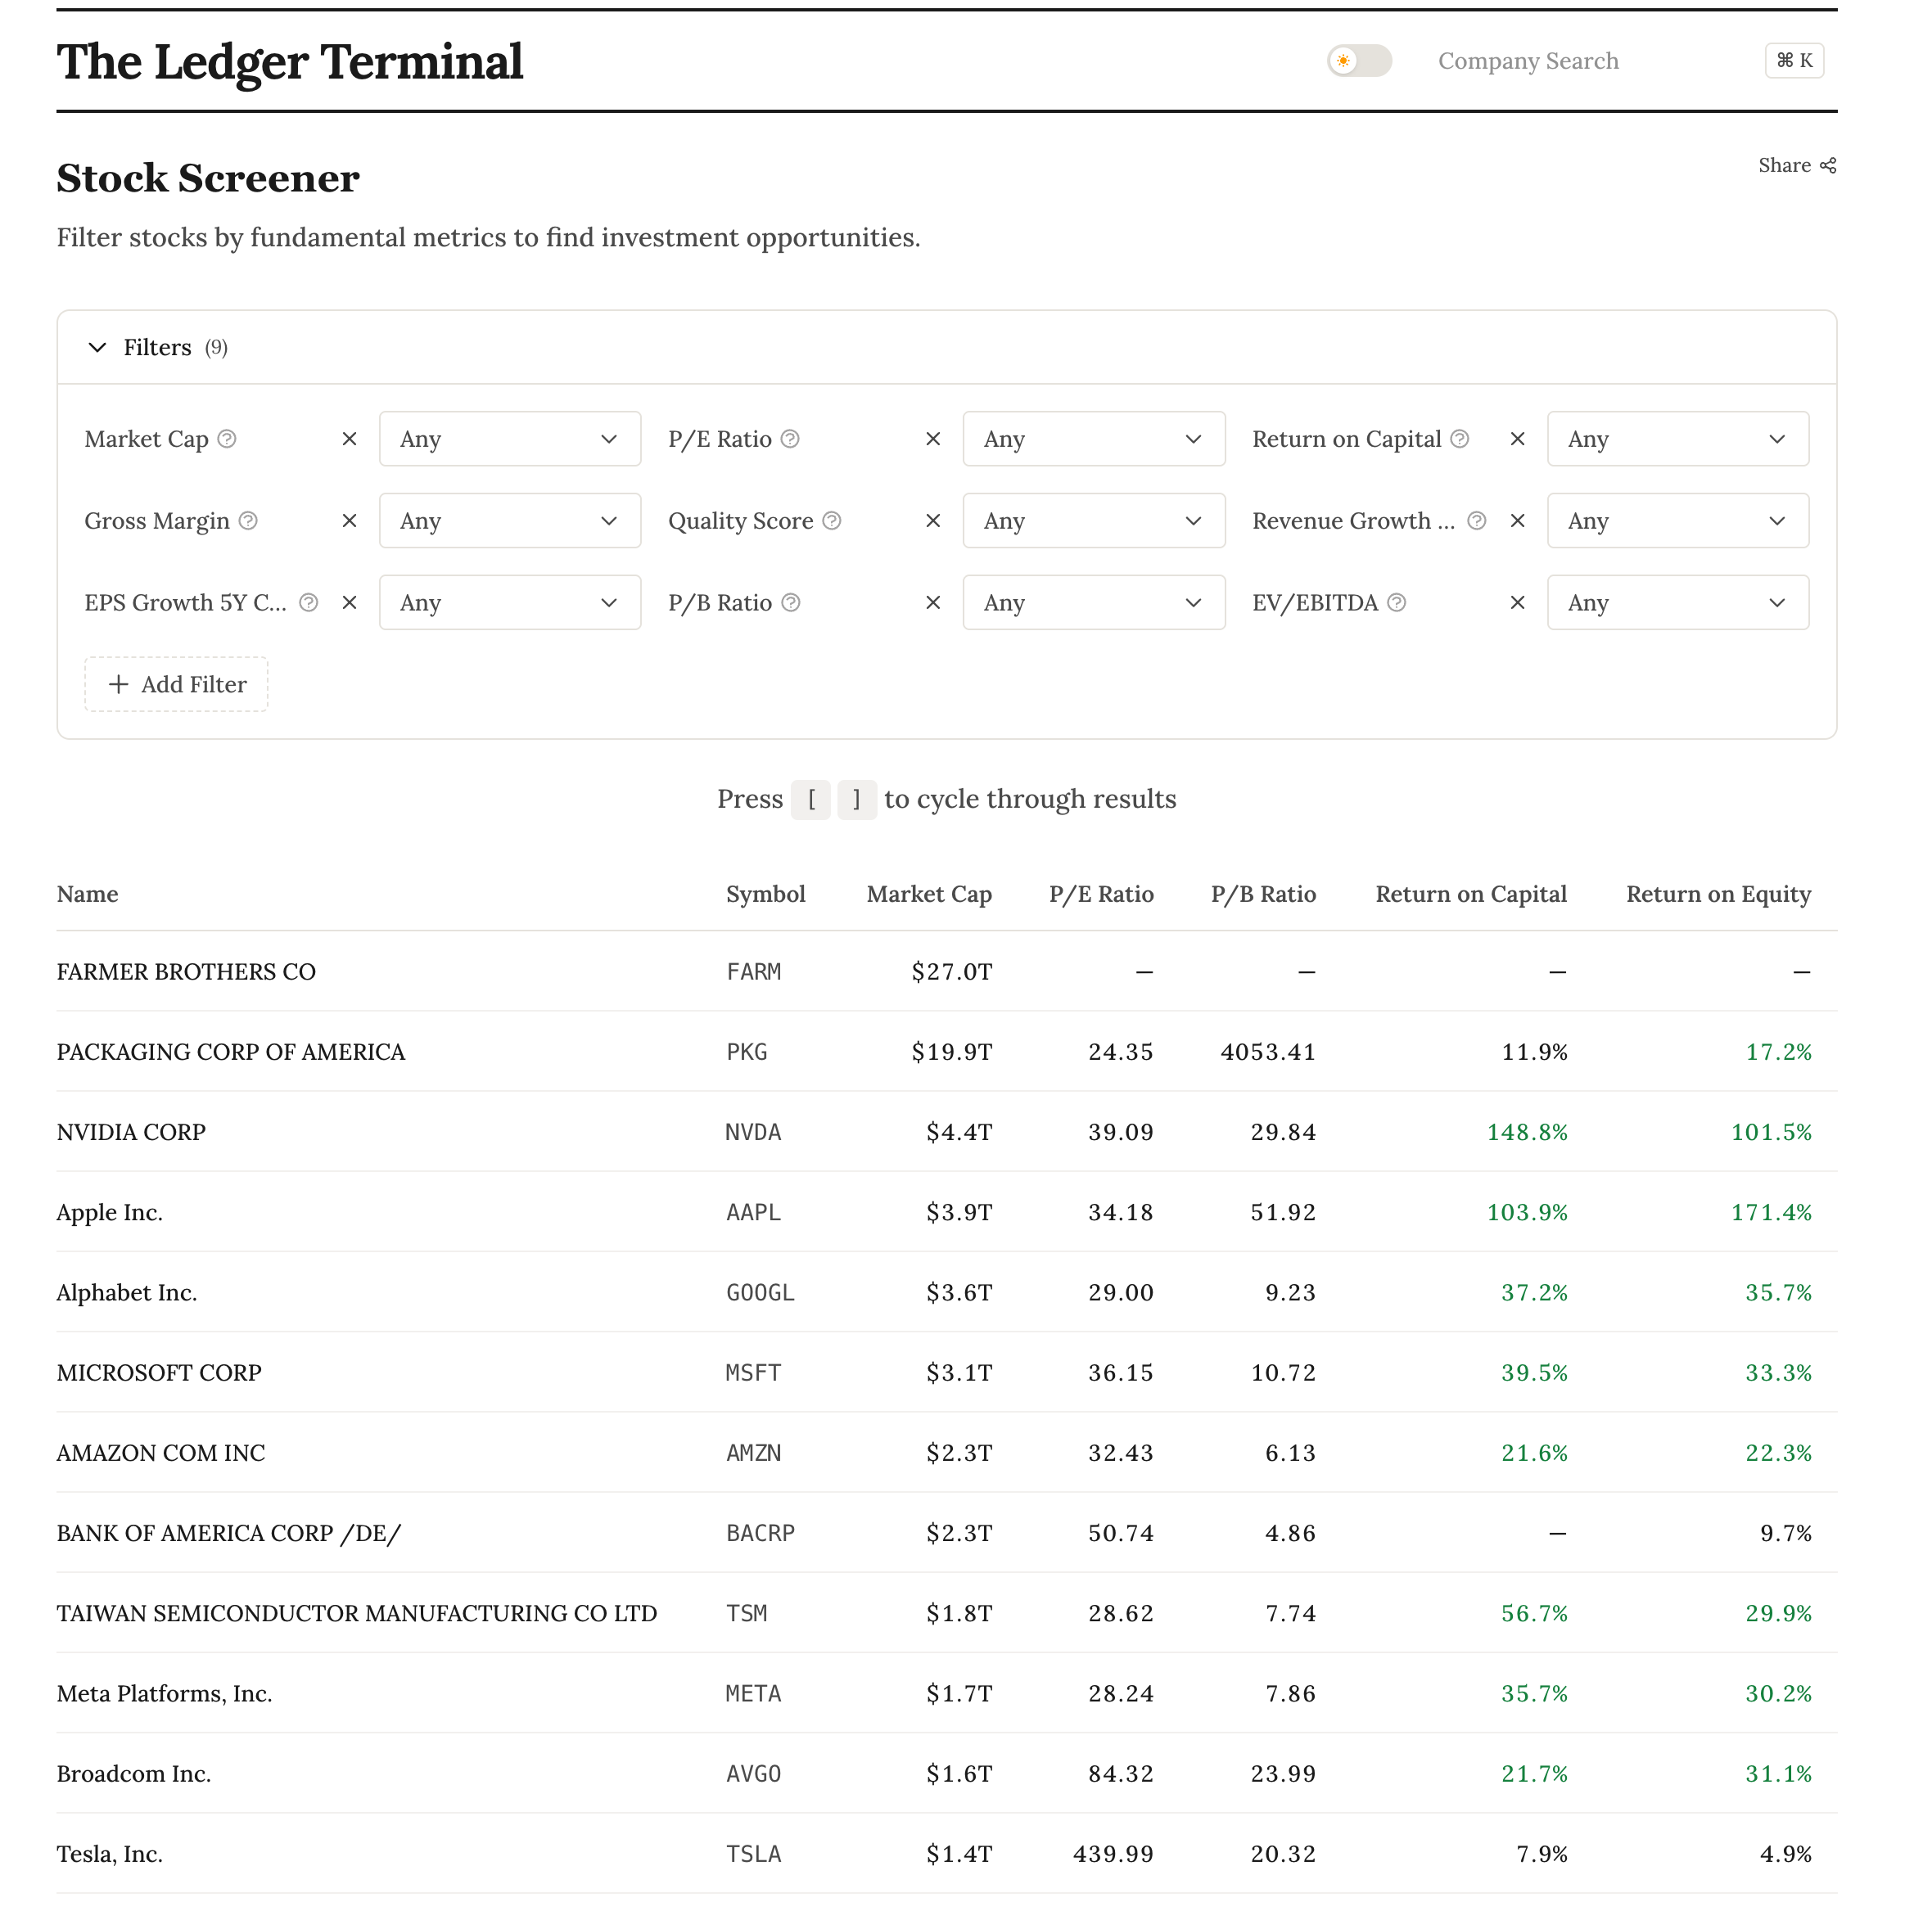The image size is (1932, 1920).
Task: Open the P/B Ratio dropdown
Action: (1094, 602)
